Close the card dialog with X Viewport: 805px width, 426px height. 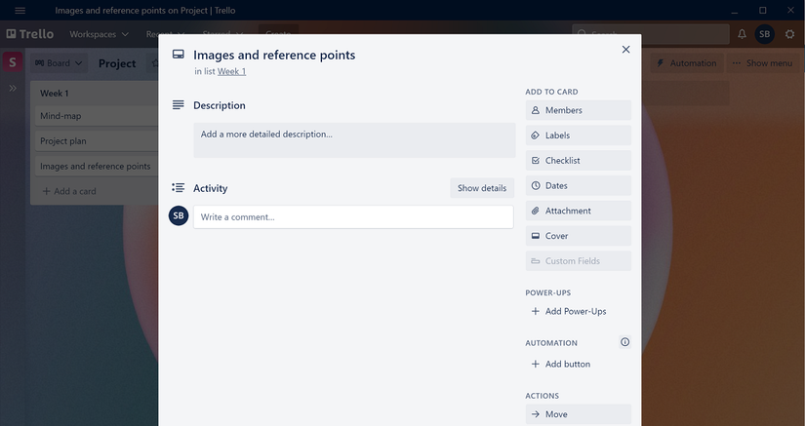(625, 49)
